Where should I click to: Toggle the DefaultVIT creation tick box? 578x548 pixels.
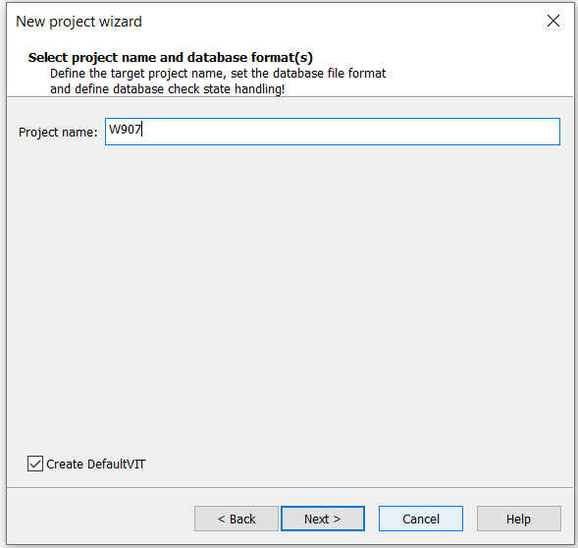pyautogui.click(x=35, y=464)
